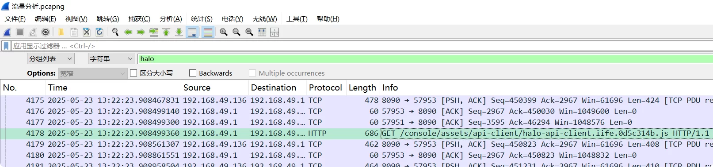Screen dimensions: 713x167
Task: Open the 视图(V) menu
Action: (x=76, y=18)
